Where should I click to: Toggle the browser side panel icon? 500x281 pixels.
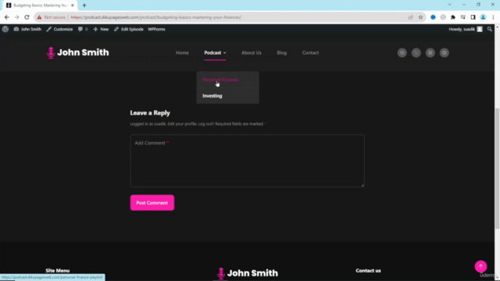point(473,17)
